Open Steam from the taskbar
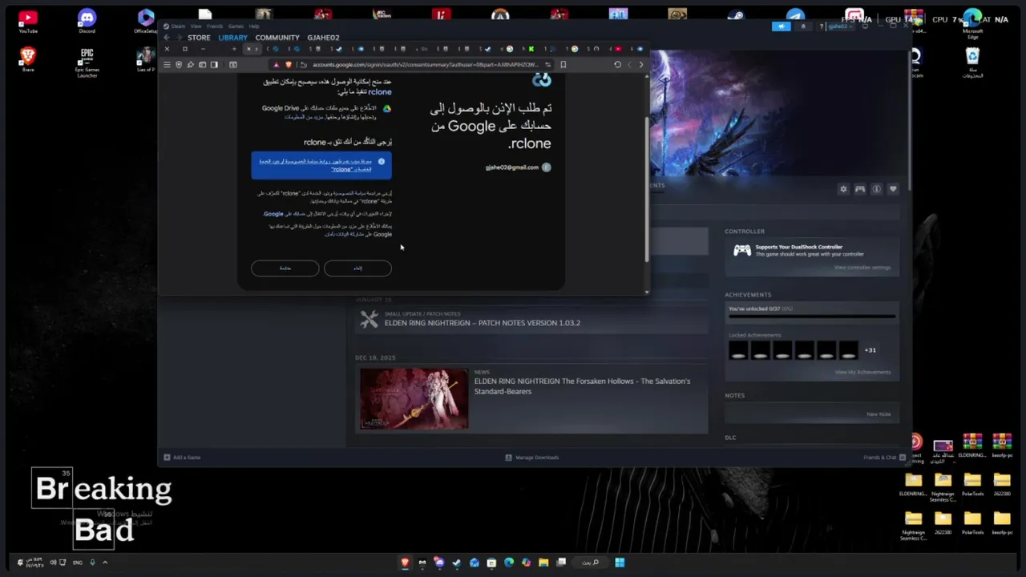1026x577 pixels. (x=457, y=563)
